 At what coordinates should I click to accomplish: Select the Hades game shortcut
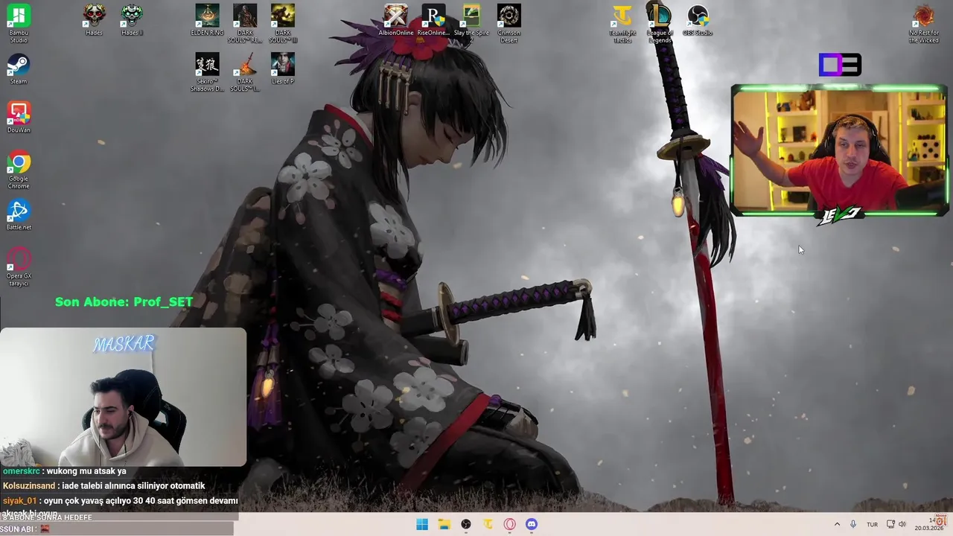[94, 20]
